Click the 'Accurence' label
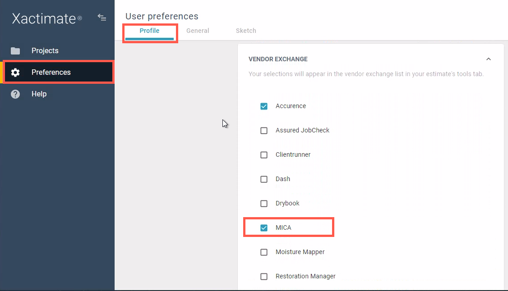This screenshot has height=291, width=508. click(x=291, y=106)
